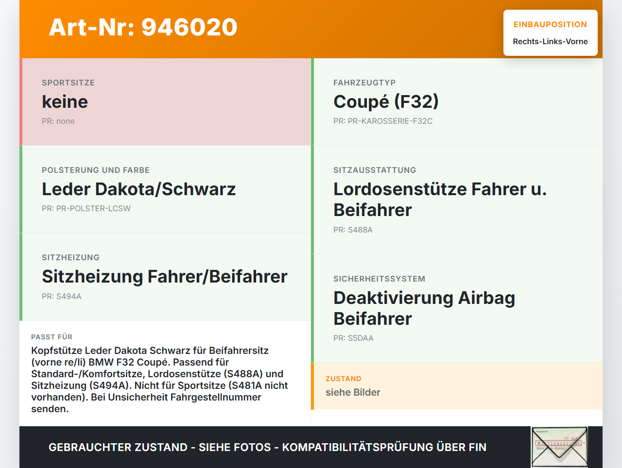The width and height of the screenshot is (622, 468).
Task: Select the Deaktivierung Airbag Beifahrer card
Action: [x=457, y=308]
